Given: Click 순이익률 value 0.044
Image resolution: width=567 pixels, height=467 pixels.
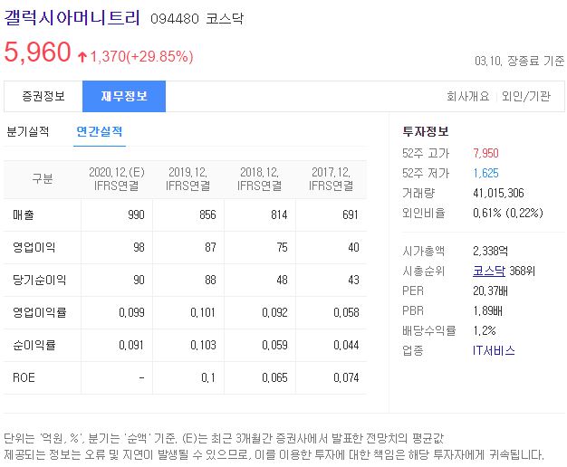Looking at the screenshot, I should [x=346, y=345].
